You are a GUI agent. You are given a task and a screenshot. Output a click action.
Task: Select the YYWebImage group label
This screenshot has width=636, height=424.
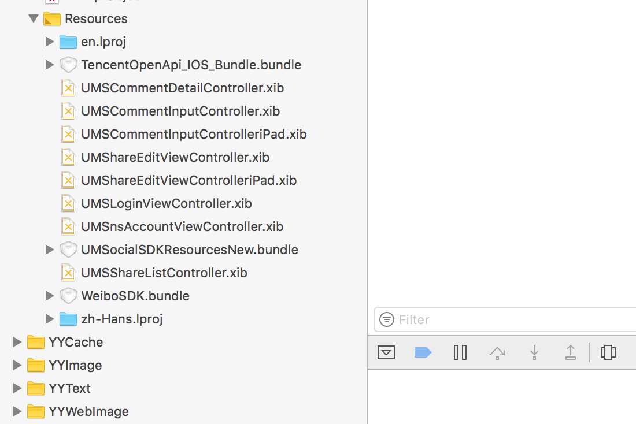tap(88, 411)
